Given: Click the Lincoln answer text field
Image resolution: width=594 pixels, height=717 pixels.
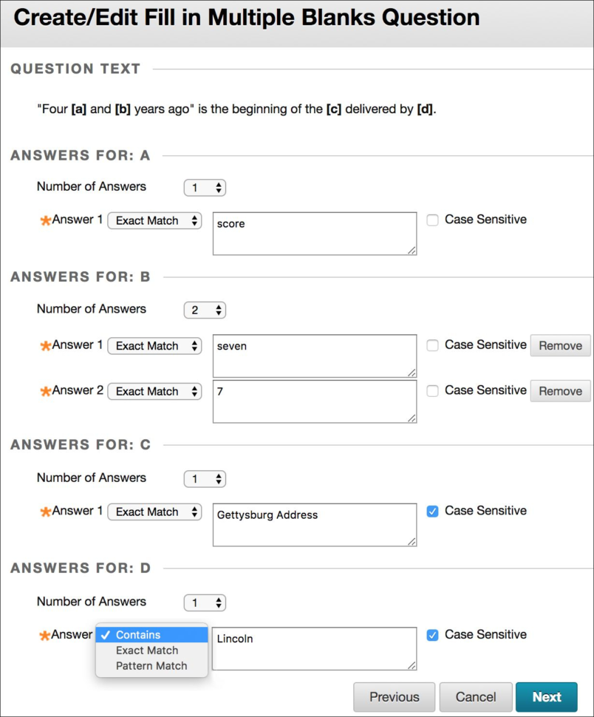Looking at the screenshot, I should (314, 649).
